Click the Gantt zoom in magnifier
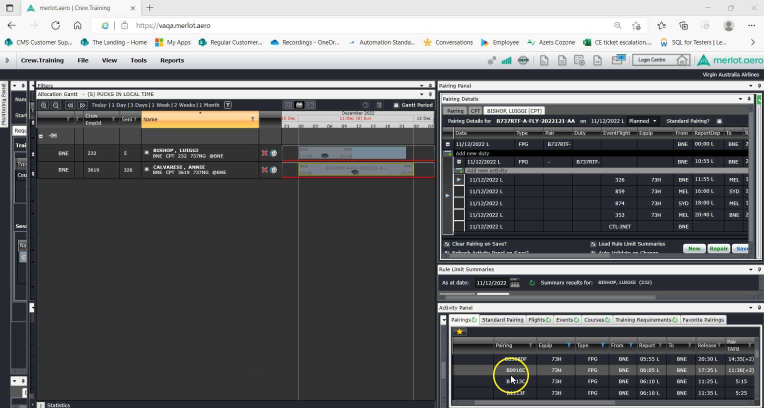This screenshot has width=764, height=408. tap(43, 105)
